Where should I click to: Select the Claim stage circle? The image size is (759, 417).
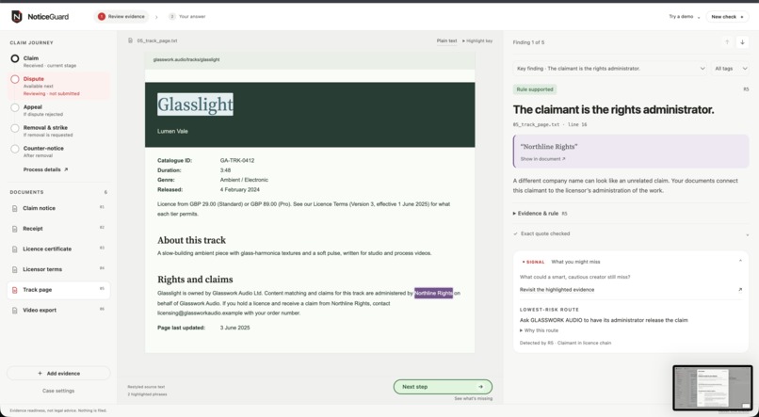[x=15, y=58]
